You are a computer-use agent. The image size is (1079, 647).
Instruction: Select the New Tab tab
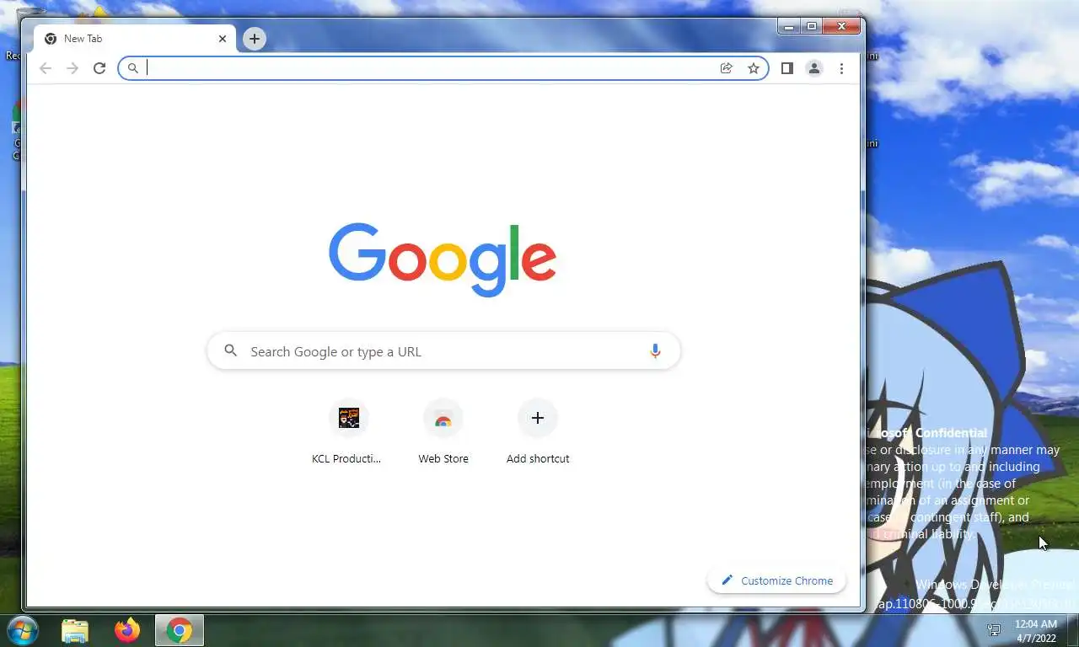coord(135,39)
